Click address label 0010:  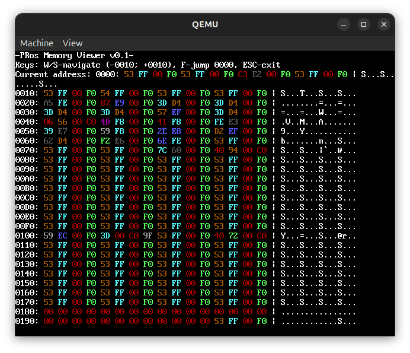[27, 94]
